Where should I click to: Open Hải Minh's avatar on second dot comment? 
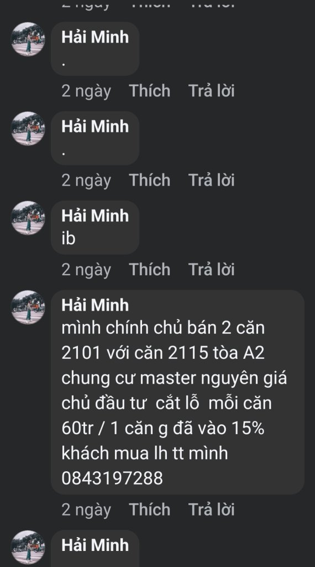[x=28, y=128]
